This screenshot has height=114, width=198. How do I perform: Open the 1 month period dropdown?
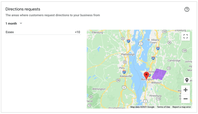[14, 23]
